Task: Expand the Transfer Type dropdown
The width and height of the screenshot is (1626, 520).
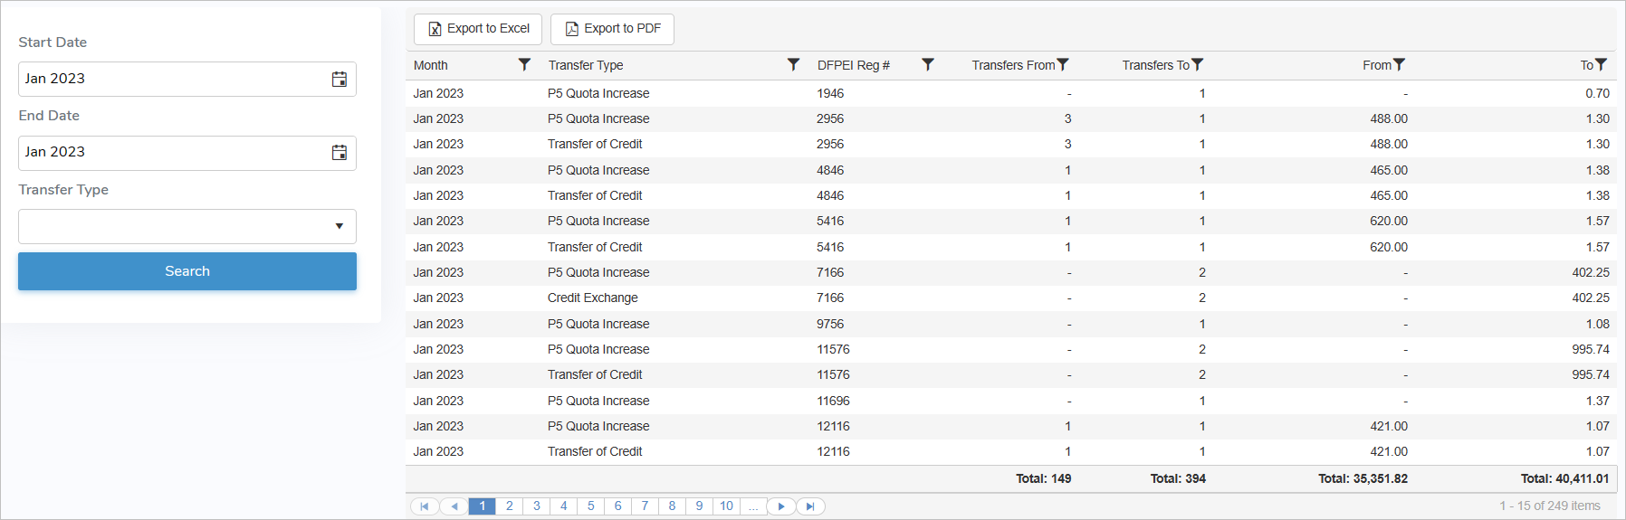Action: tap(339, 226)
